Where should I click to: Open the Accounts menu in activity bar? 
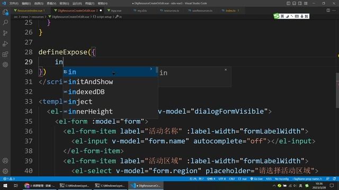point(5,160)
